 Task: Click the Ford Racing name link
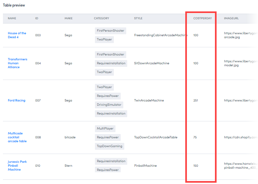(17, 100)
